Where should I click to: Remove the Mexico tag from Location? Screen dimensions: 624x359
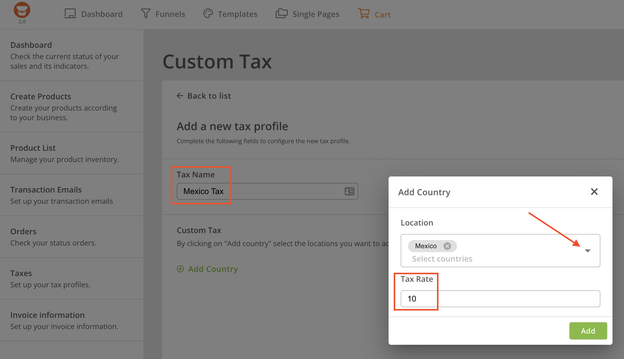pyautogui.click(x=447, y=246)
